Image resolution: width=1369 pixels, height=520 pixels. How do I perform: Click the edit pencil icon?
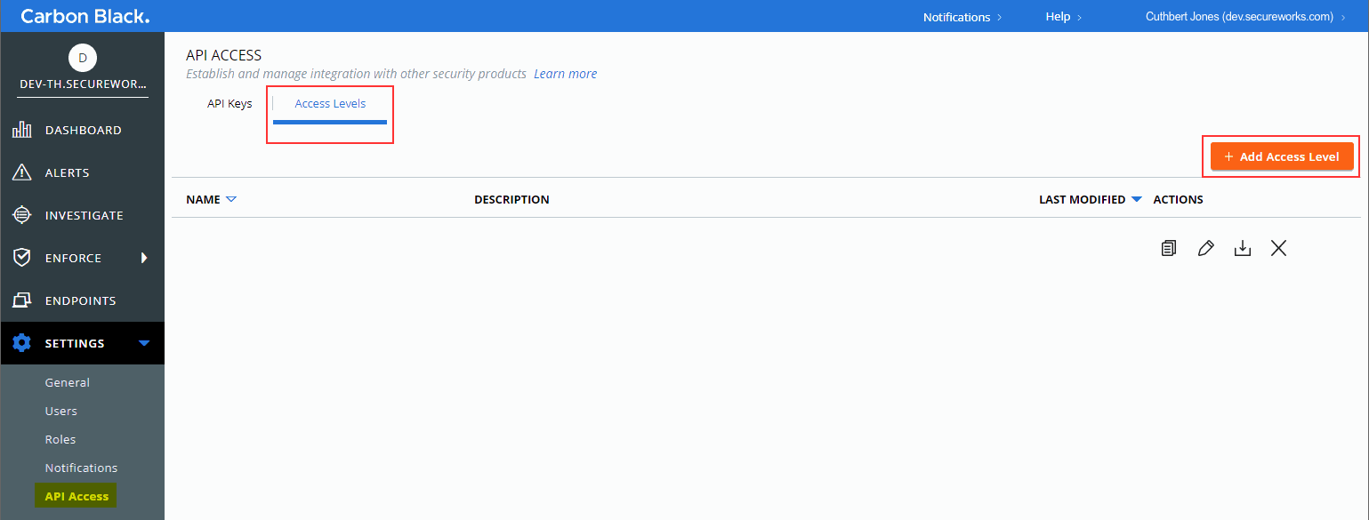(1206, 249)
